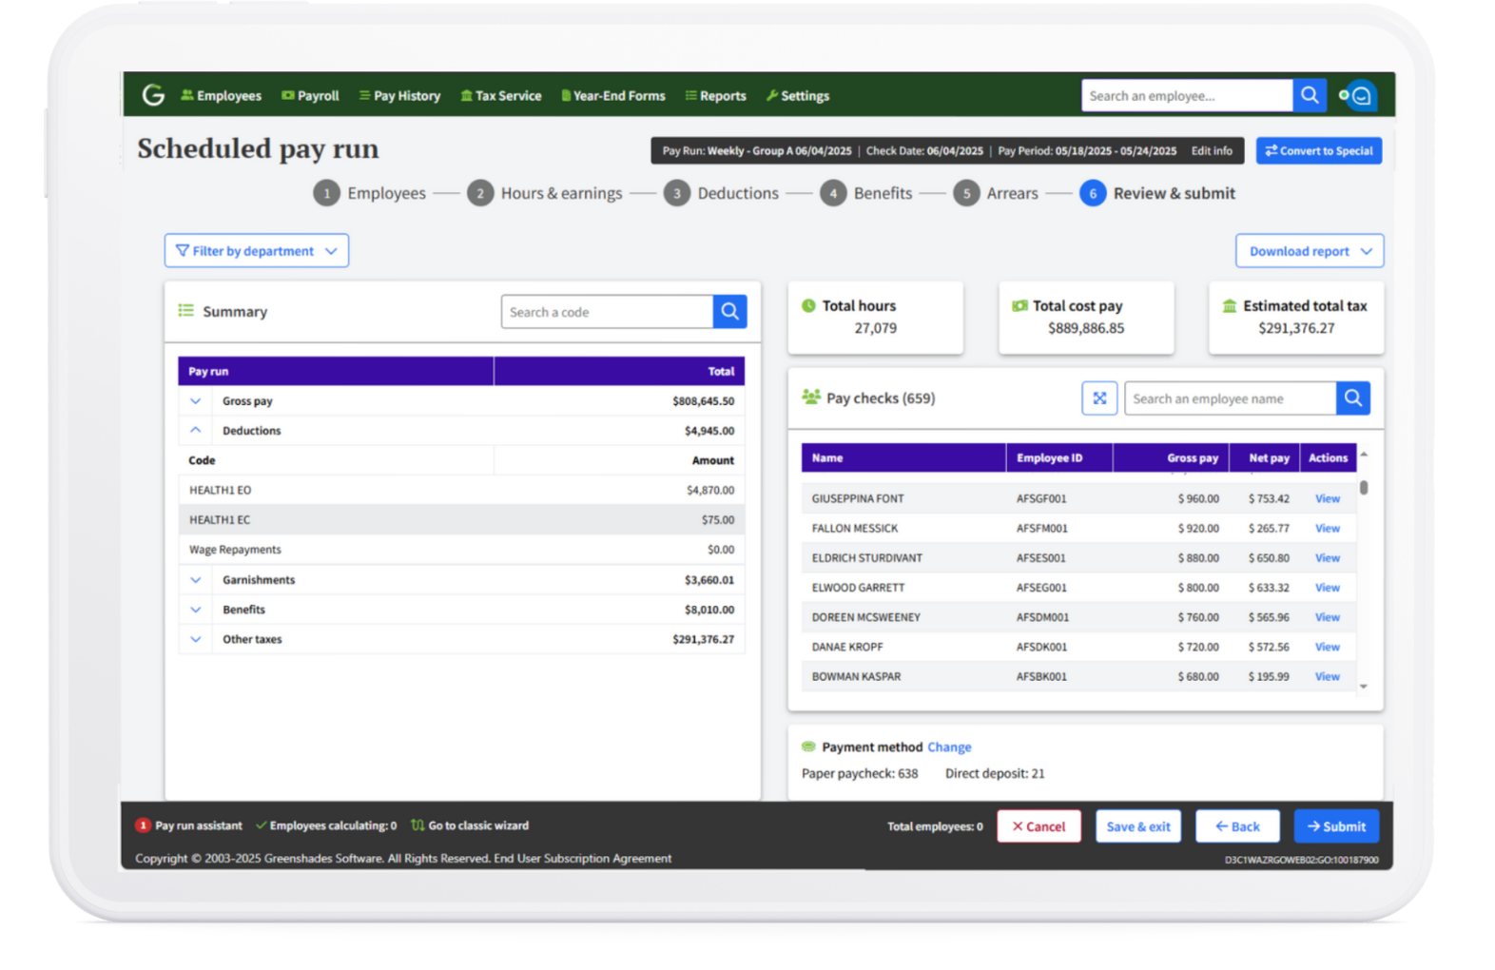
Task: Click the employee search magnifier in header
Action: coord(1310,95)
